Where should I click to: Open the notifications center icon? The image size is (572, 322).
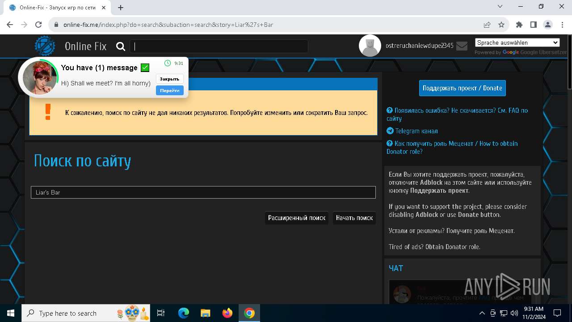point(557,313)
